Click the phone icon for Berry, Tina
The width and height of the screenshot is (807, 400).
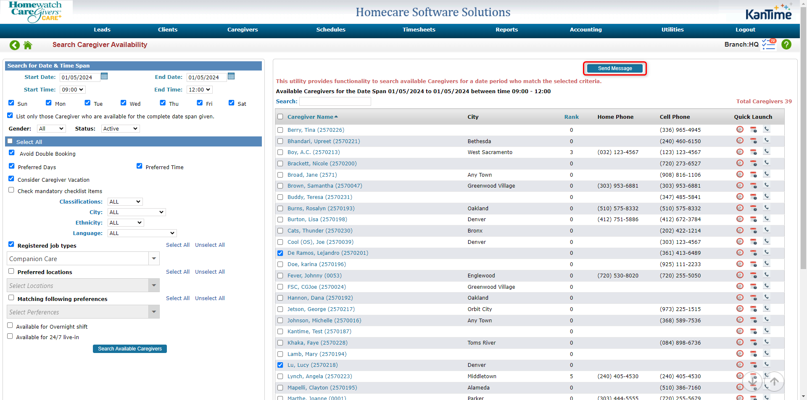pyautogui.click(x=767, y=129)
